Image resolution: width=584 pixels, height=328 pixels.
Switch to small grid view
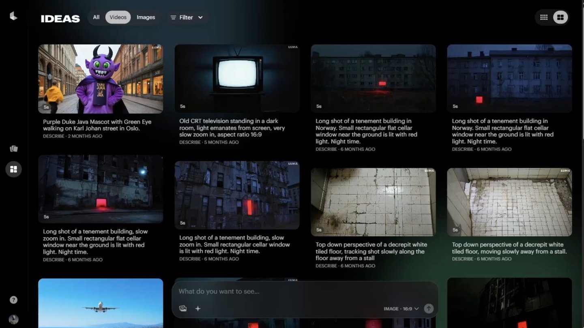click(x=544, y=17)
